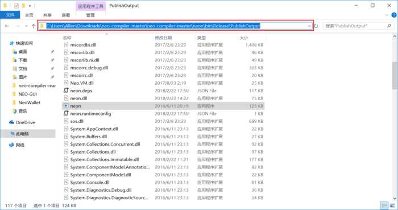Click the PublishOutput search field
Viewport: 398px width, 210px height.
[x=355, y=26]
